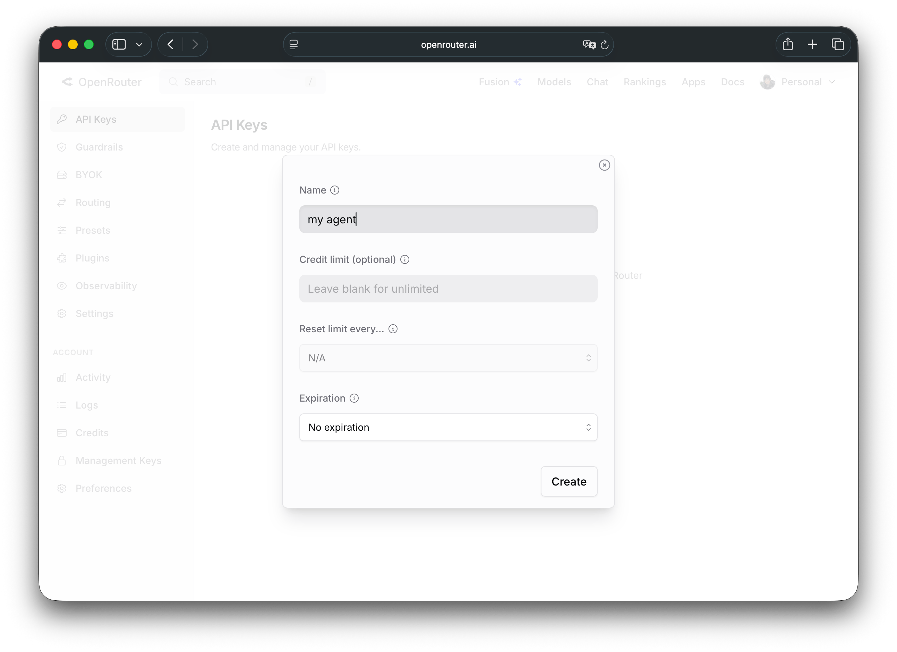
Task: Click the Credit limit info icon
Action: 404,259
